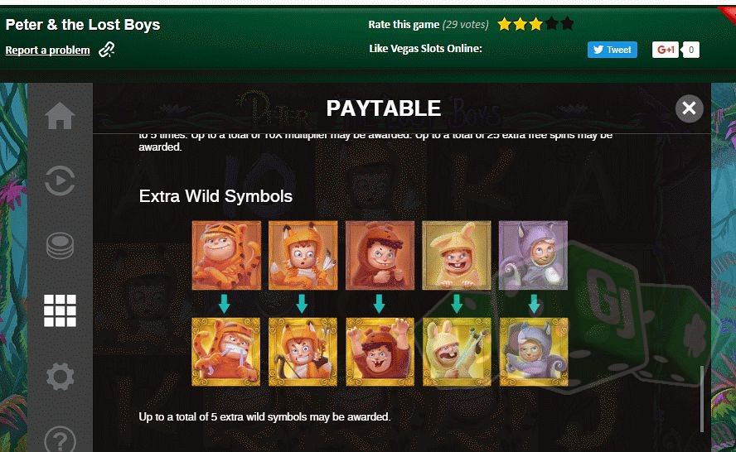The image size is (736, 452).
Task: Close the paytable with the X button
Action: point(689,108)
